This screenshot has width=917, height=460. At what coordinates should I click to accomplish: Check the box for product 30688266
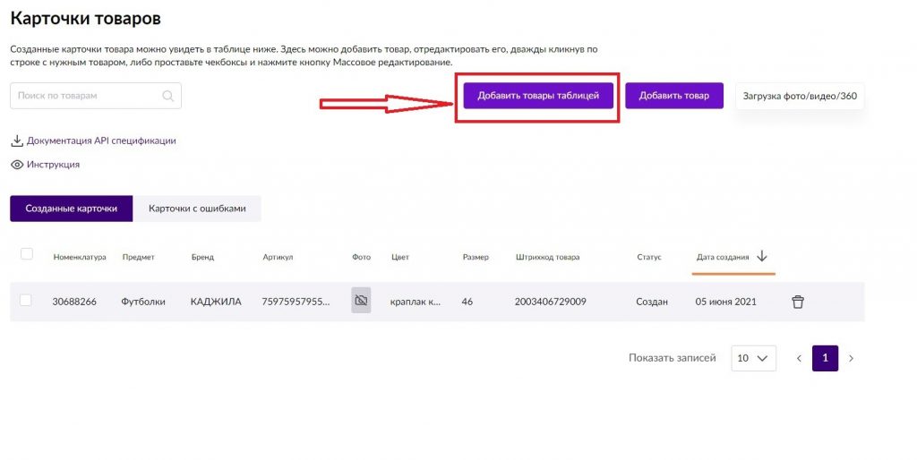[26, 301]
